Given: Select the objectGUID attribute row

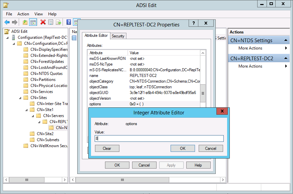Looking at the screenshot, I should (144, 93).
